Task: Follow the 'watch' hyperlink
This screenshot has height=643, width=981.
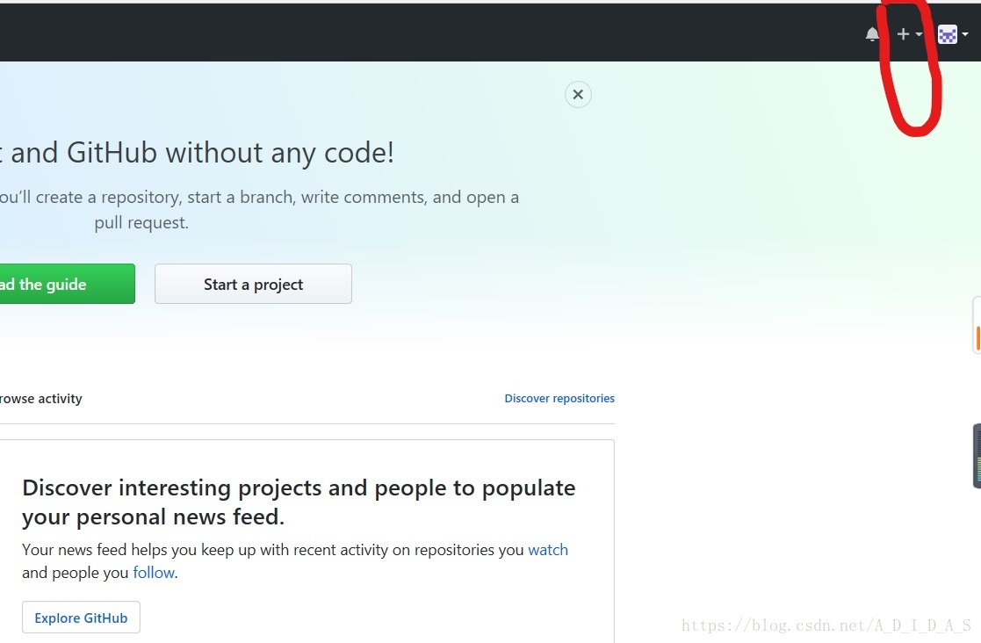Action: [x=548, y=550]
